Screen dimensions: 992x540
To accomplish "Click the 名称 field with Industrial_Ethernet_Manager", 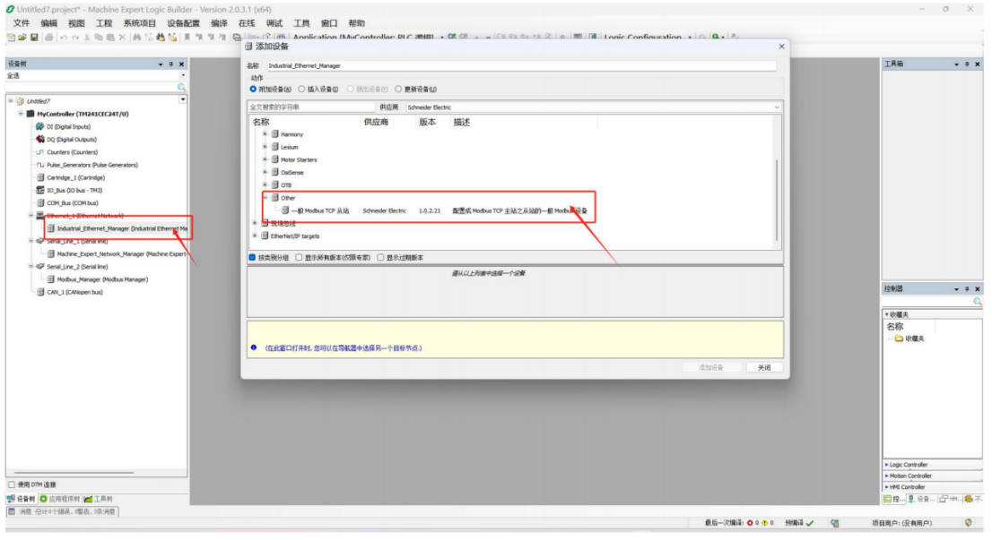I will (x=521, y=65).
